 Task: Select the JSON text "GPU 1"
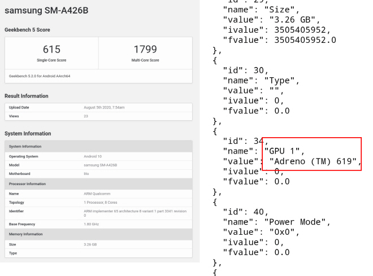point(282,151)
